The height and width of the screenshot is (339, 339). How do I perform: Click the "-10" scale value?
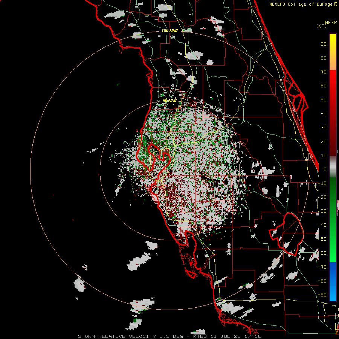(322, 183)
